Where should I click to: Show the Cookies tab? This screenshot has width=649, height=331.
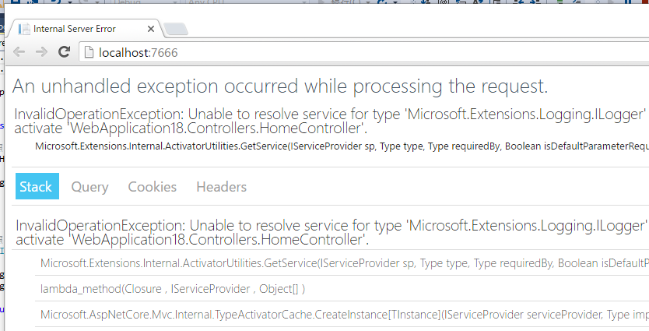coord(153,187)
